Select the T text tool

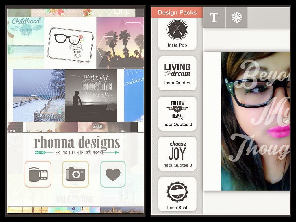214,17
